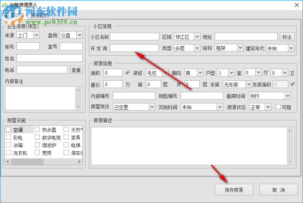Image resolution: width=303 pixels, height=203 pixels.
Task: Click the 栋号 input field
Action: click(x=28, y=47)
